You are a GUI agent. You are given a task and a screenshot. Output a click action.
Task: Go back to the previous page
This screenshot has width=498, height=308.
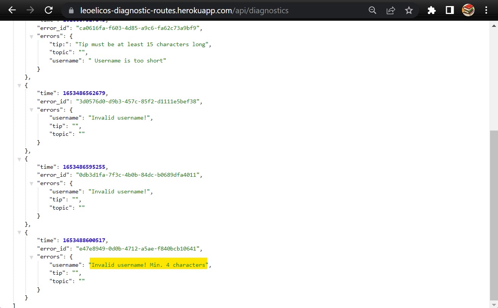coord(12,10)
